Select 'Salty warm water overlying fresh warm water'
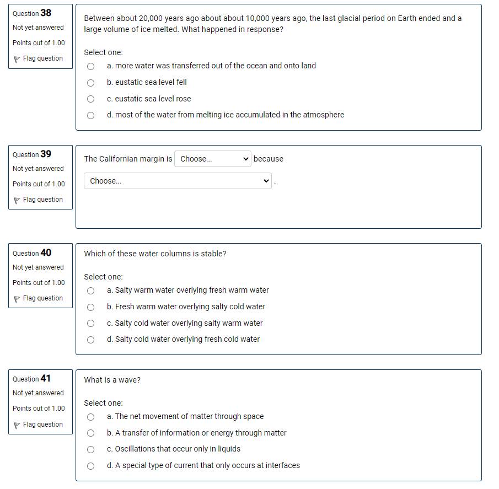 pyautogui.click(x=90, y=291)
